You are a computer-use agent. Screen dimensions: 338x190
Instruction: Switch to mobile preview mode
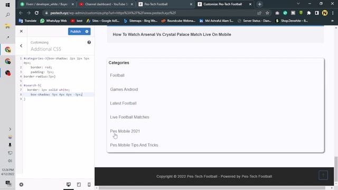pos(89,185)
